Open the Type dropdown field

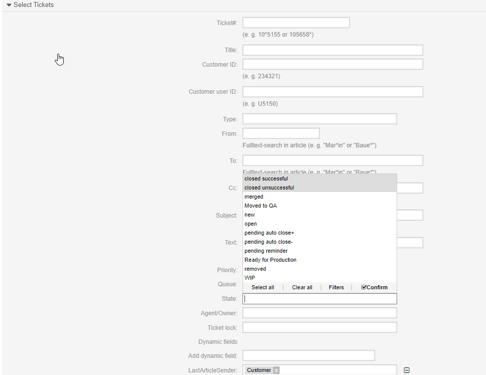coord(319,119)
